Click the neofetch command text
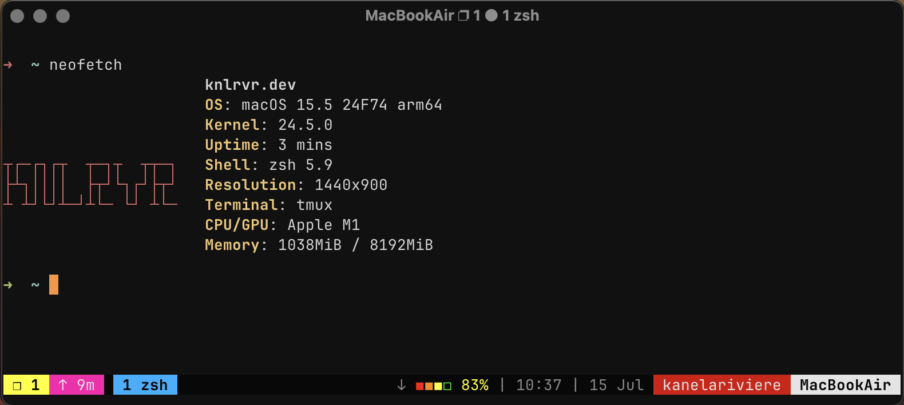 [x=86, y=65]
